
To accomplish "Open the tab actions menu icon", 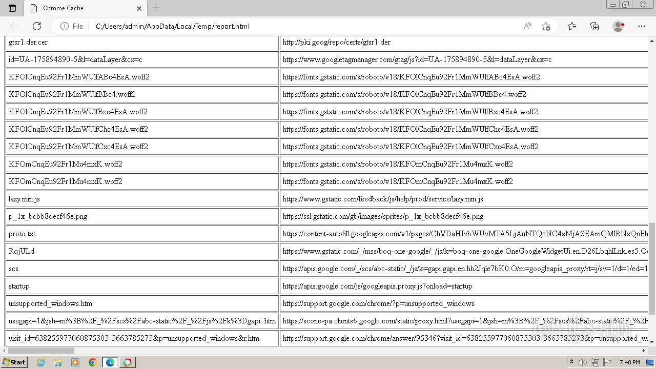I will [12, 8].
